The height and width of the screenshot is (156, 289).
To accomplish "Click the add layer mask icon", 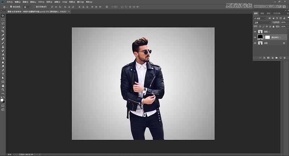I will 268,58.
